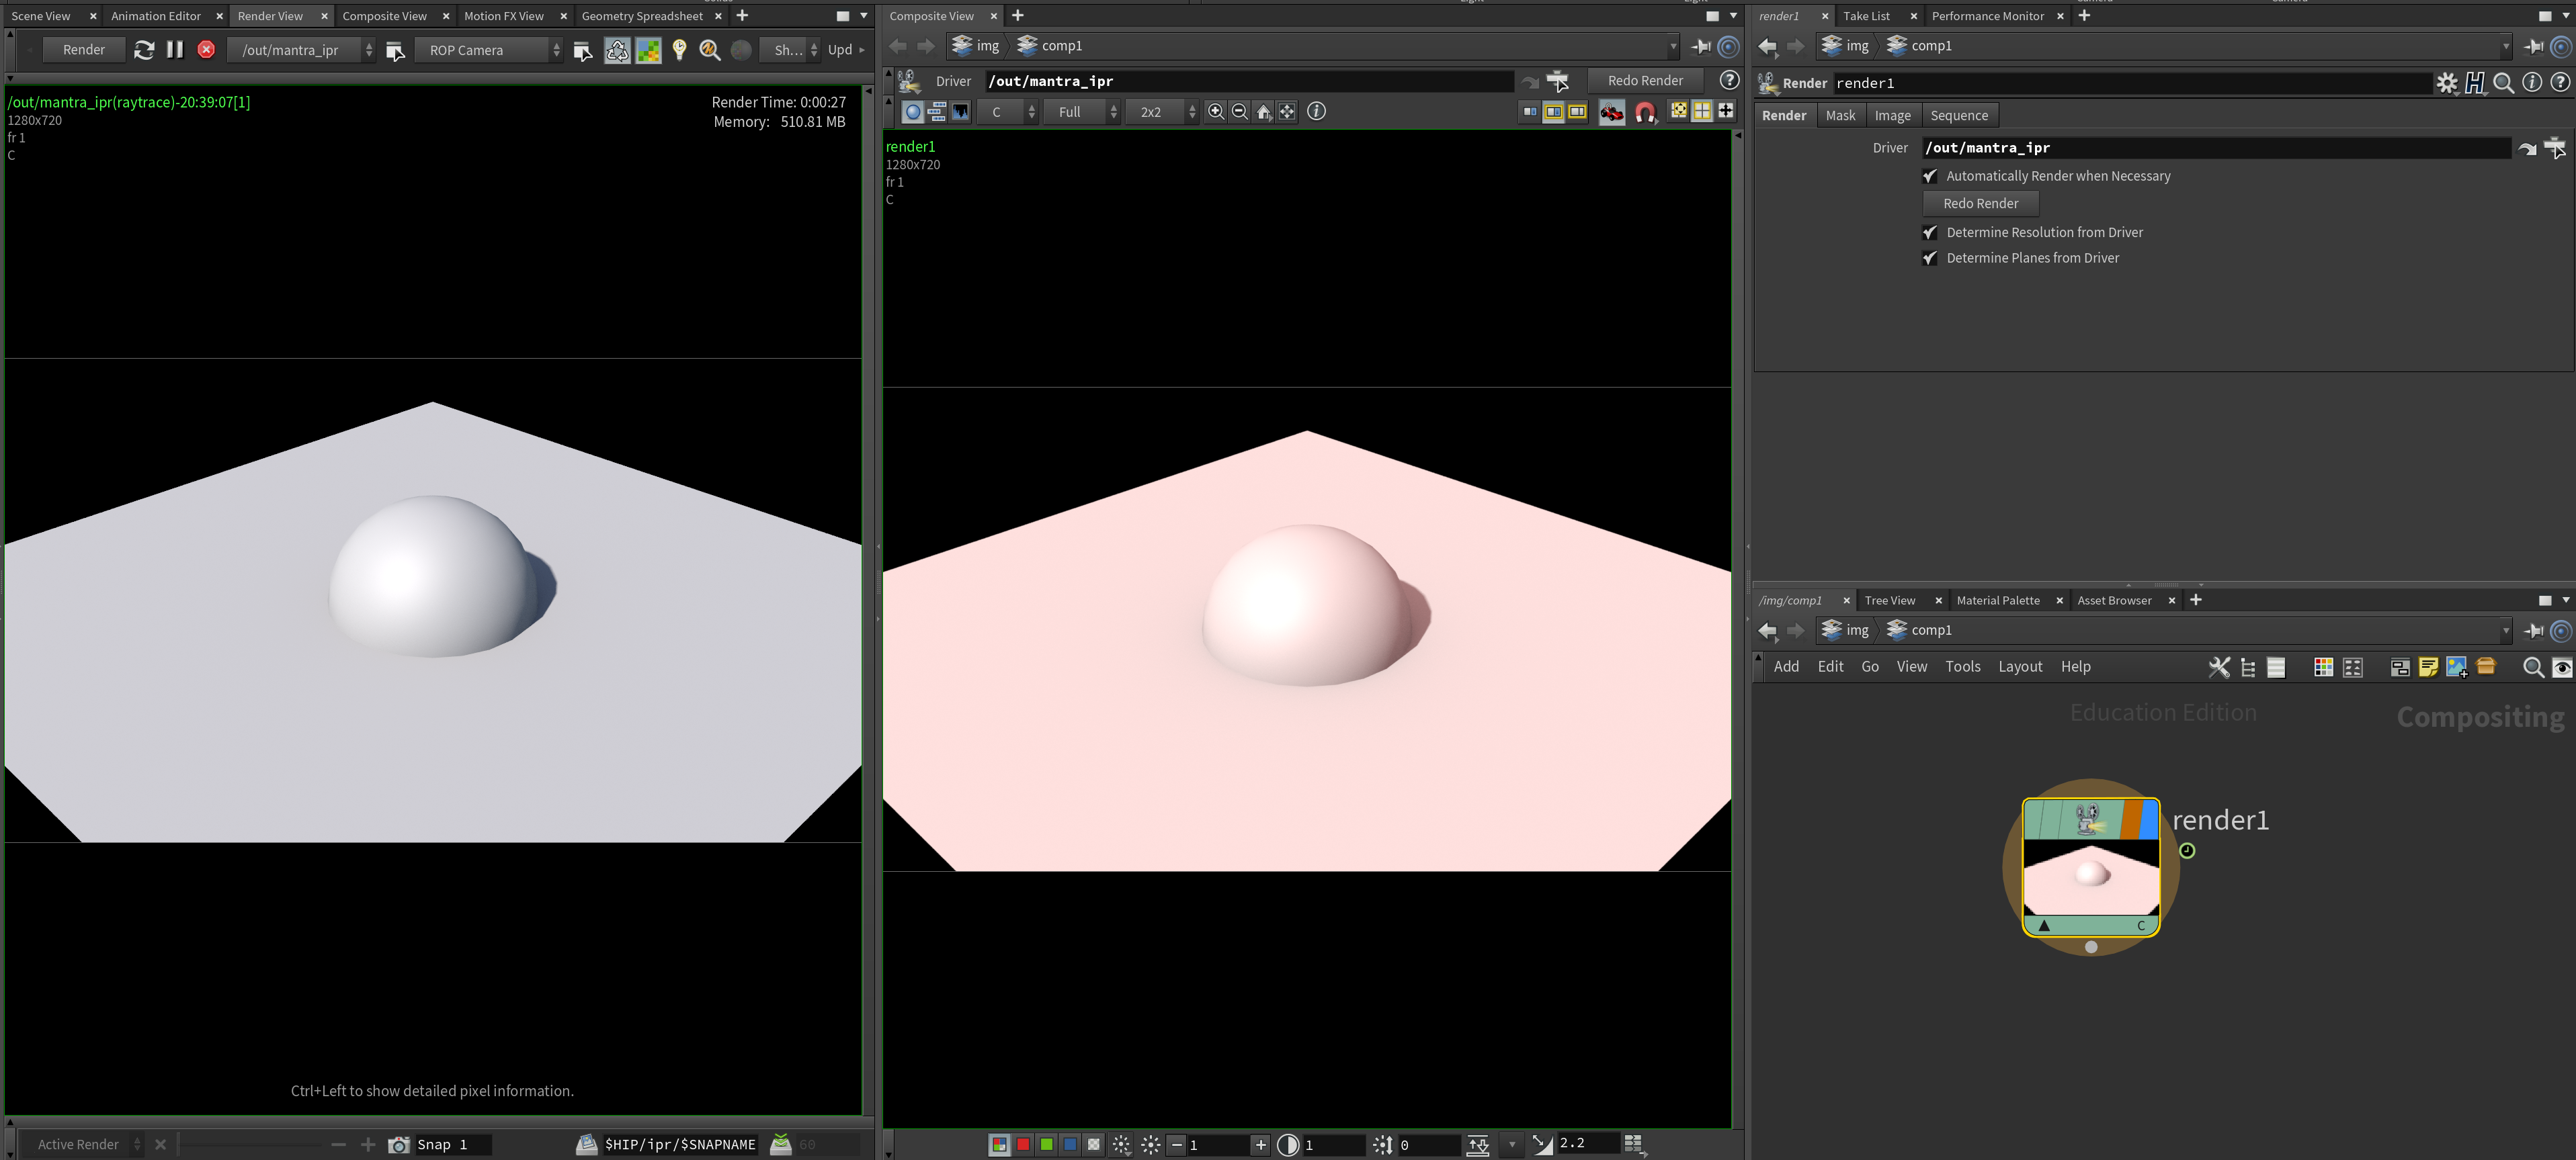
Task: Click the red magnet icon
Action: click(1644, 112)
